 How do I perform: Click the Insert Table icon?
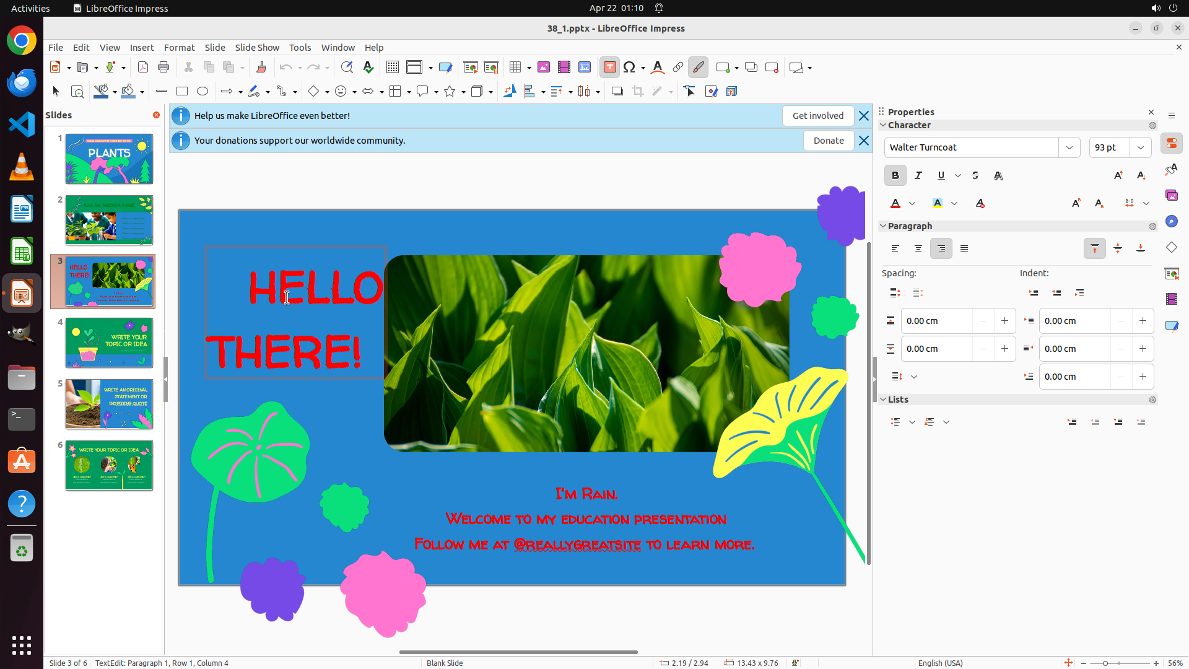[x=515, y=68]
